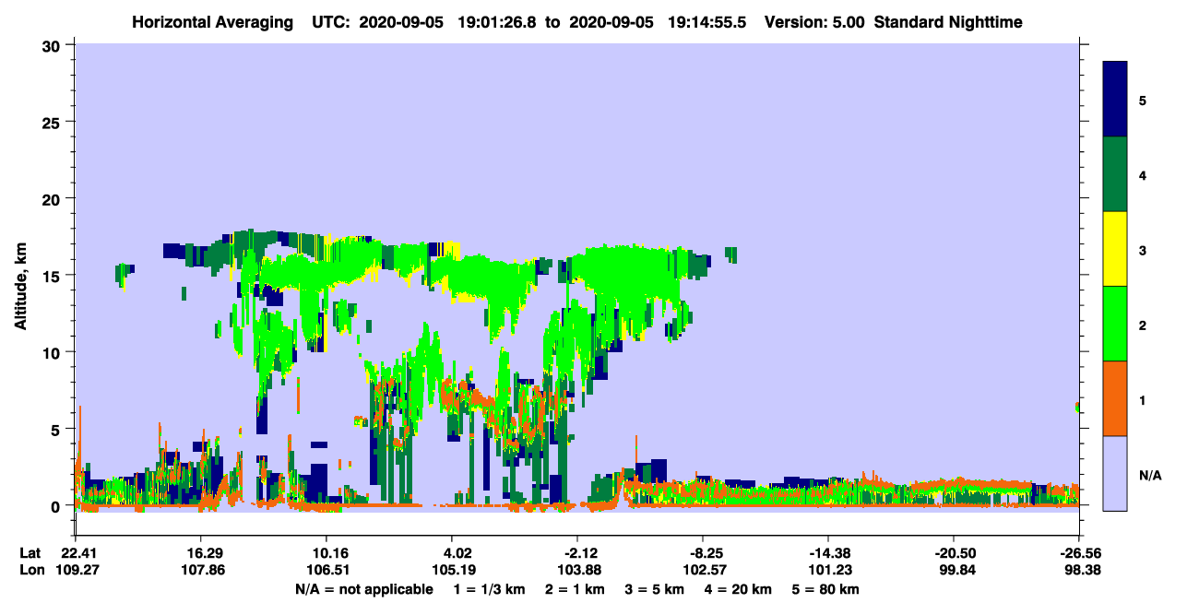The image size is (1199, 615).
Task: Click the orange color bar segment labeled 1
Action: pyautogui.click(x=1115, y=398)
